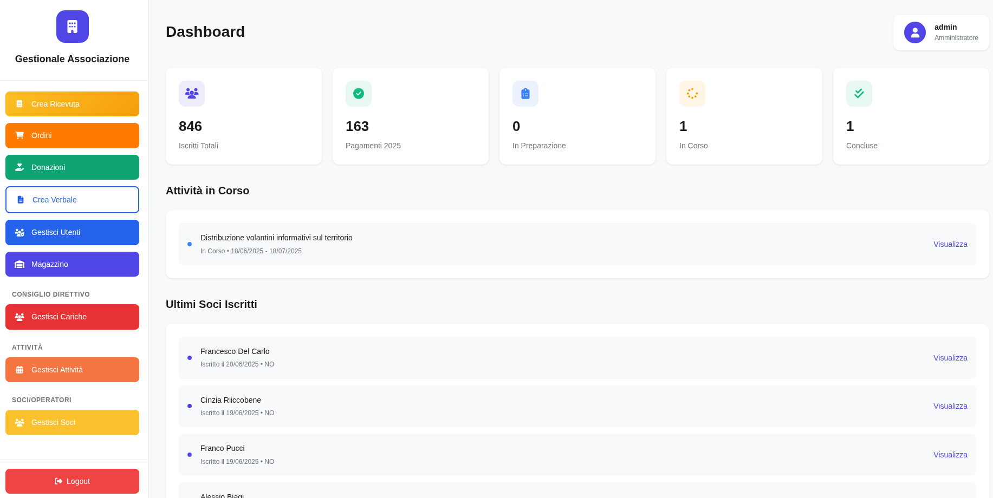Screen dimensions: 993x498
Task: Click Visualizza for Distribuzione volantini activity
Action: click(x=950, y=244)
